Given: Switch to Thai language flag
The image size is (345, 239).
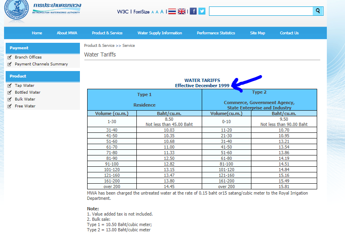Looking at the screenshot, I should [x=172, y=11].
